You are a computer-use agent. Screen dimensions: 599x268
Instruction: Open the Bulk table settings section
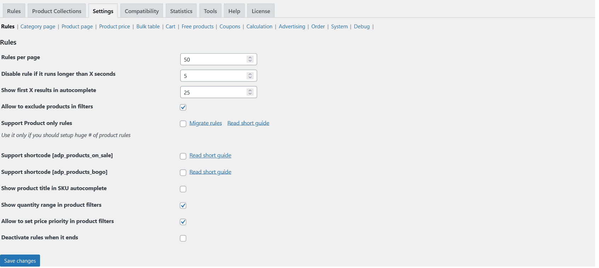coord(148,27)
